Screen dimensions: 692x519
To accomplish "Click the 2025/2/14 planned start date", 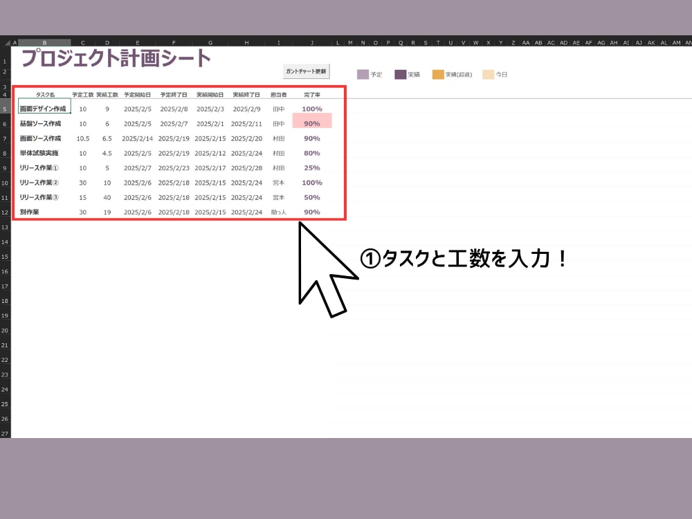I will coord(137,138).
